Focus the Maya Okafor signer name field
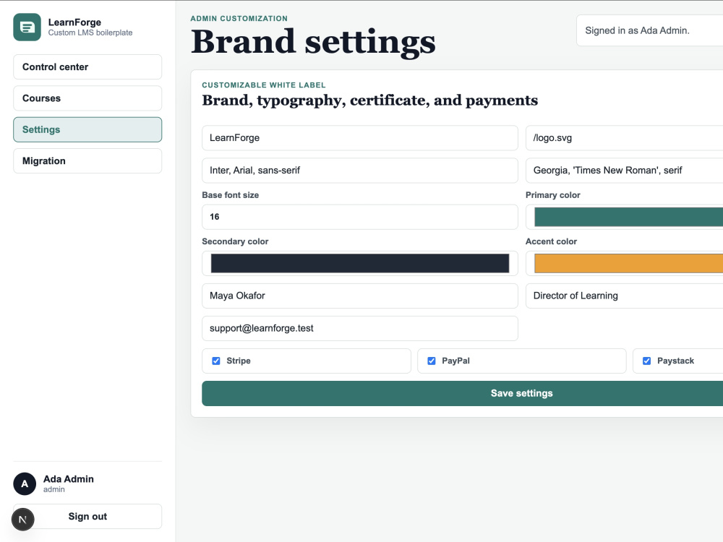Viewport: 723px width, 542px height. [x=360, y=296]
